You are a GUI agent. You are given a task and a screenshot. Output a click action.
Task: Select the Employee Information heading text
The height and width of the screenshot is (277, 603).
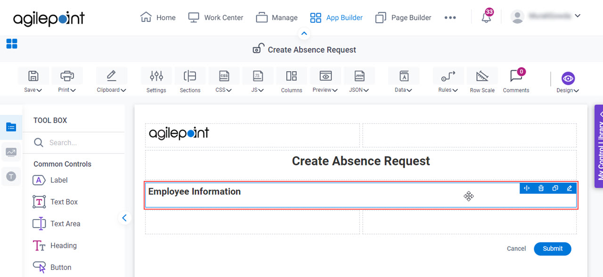click(x=195, y=191)
